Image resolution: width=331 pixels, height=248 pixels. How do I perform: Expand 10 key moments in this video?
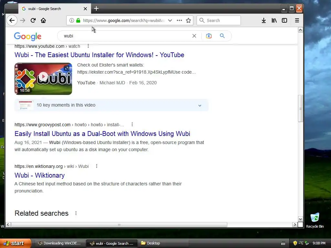[x=112, y=105]
